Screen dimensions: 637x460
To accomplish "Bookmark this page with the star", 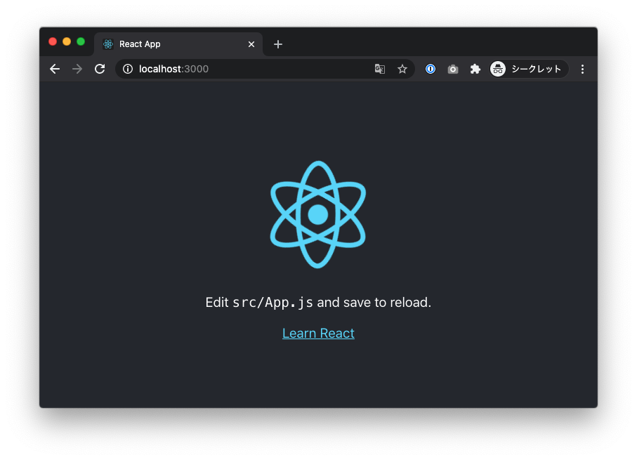I will pyautogui.click(x=402, y=69).
